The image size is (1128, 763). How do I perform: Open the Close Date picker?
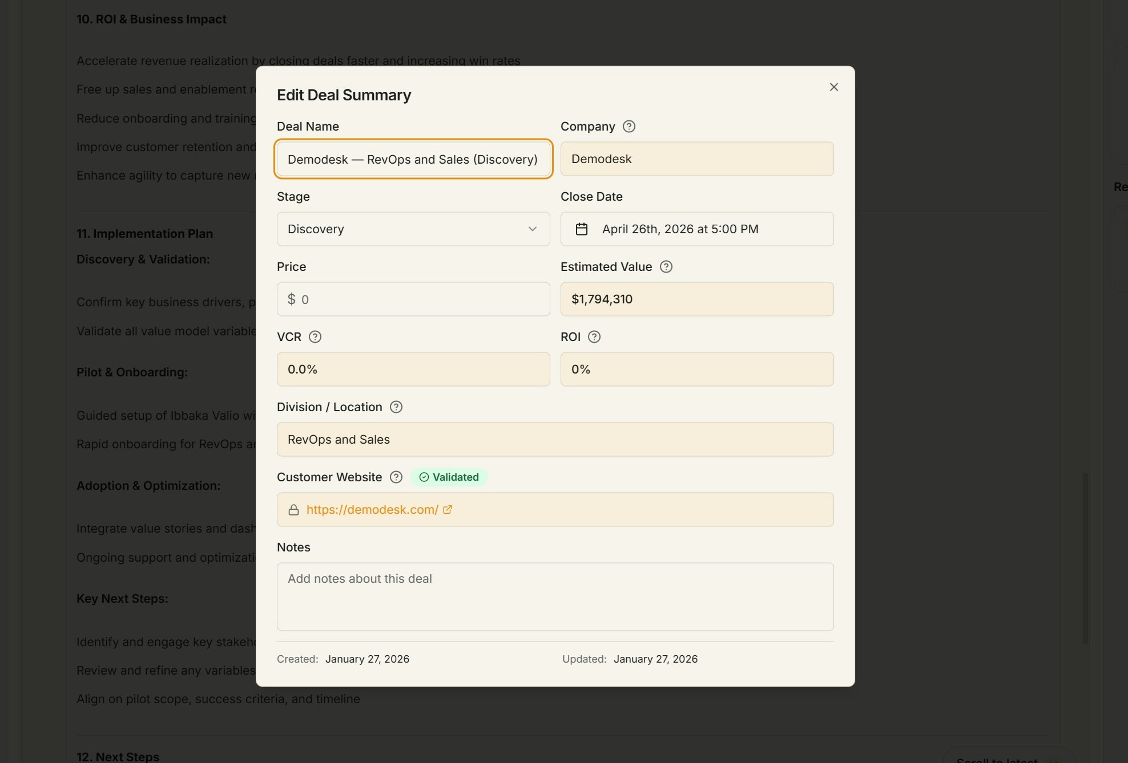[696, 229]
